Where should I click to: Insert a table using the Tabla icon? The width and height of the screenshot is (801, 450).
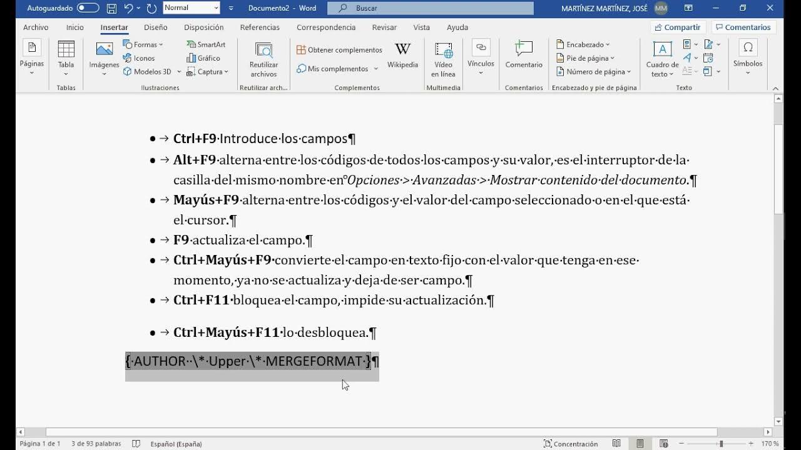[65, 57]
